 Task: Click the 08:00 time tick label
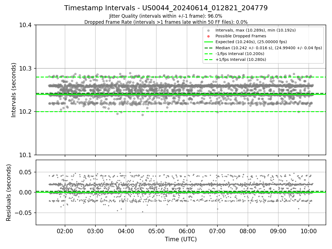248,231
